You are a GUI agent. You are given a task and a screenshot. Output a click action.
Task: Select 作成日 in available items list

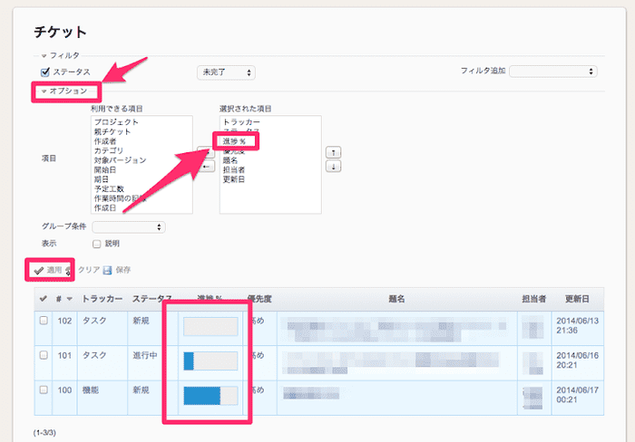(x=105, y=207)
